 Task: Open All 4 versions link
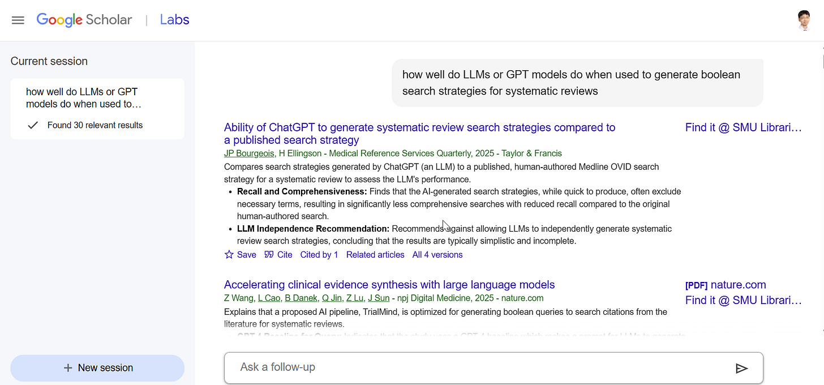click(x=437, y=255)
